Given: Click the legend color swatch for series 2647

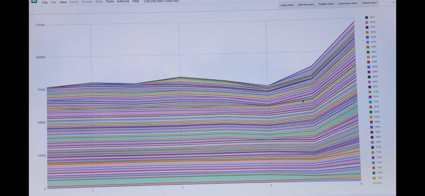Looking at the screenshot, I should [367, 17].
